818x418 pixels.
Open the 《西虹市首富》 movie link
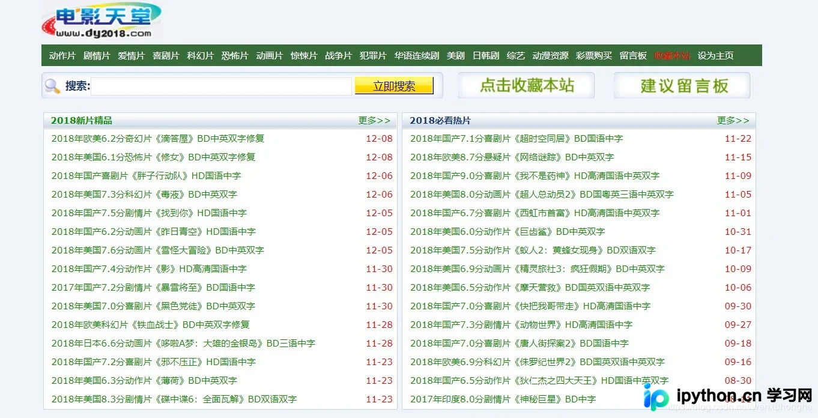point(535,213)
